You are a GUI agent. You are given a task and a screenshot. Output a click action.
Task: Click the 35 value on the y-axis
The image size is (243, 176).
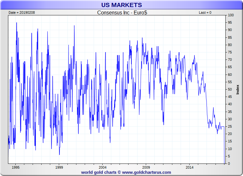point(230,112)
